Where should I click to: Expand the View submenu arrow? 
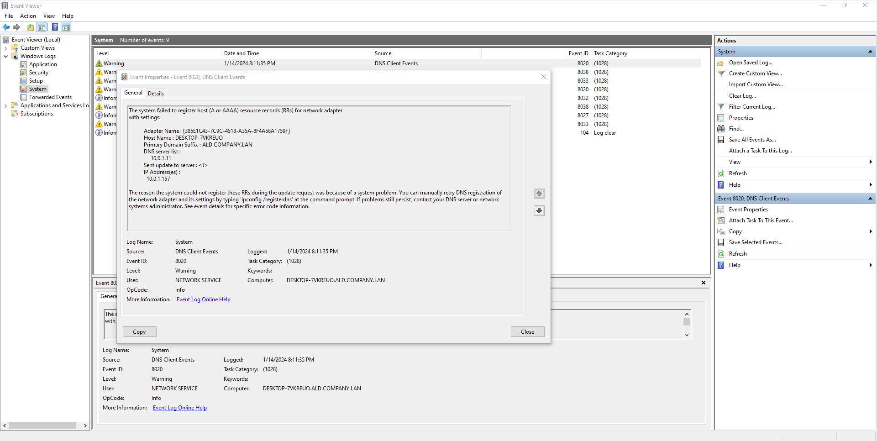tap(871, 162)
